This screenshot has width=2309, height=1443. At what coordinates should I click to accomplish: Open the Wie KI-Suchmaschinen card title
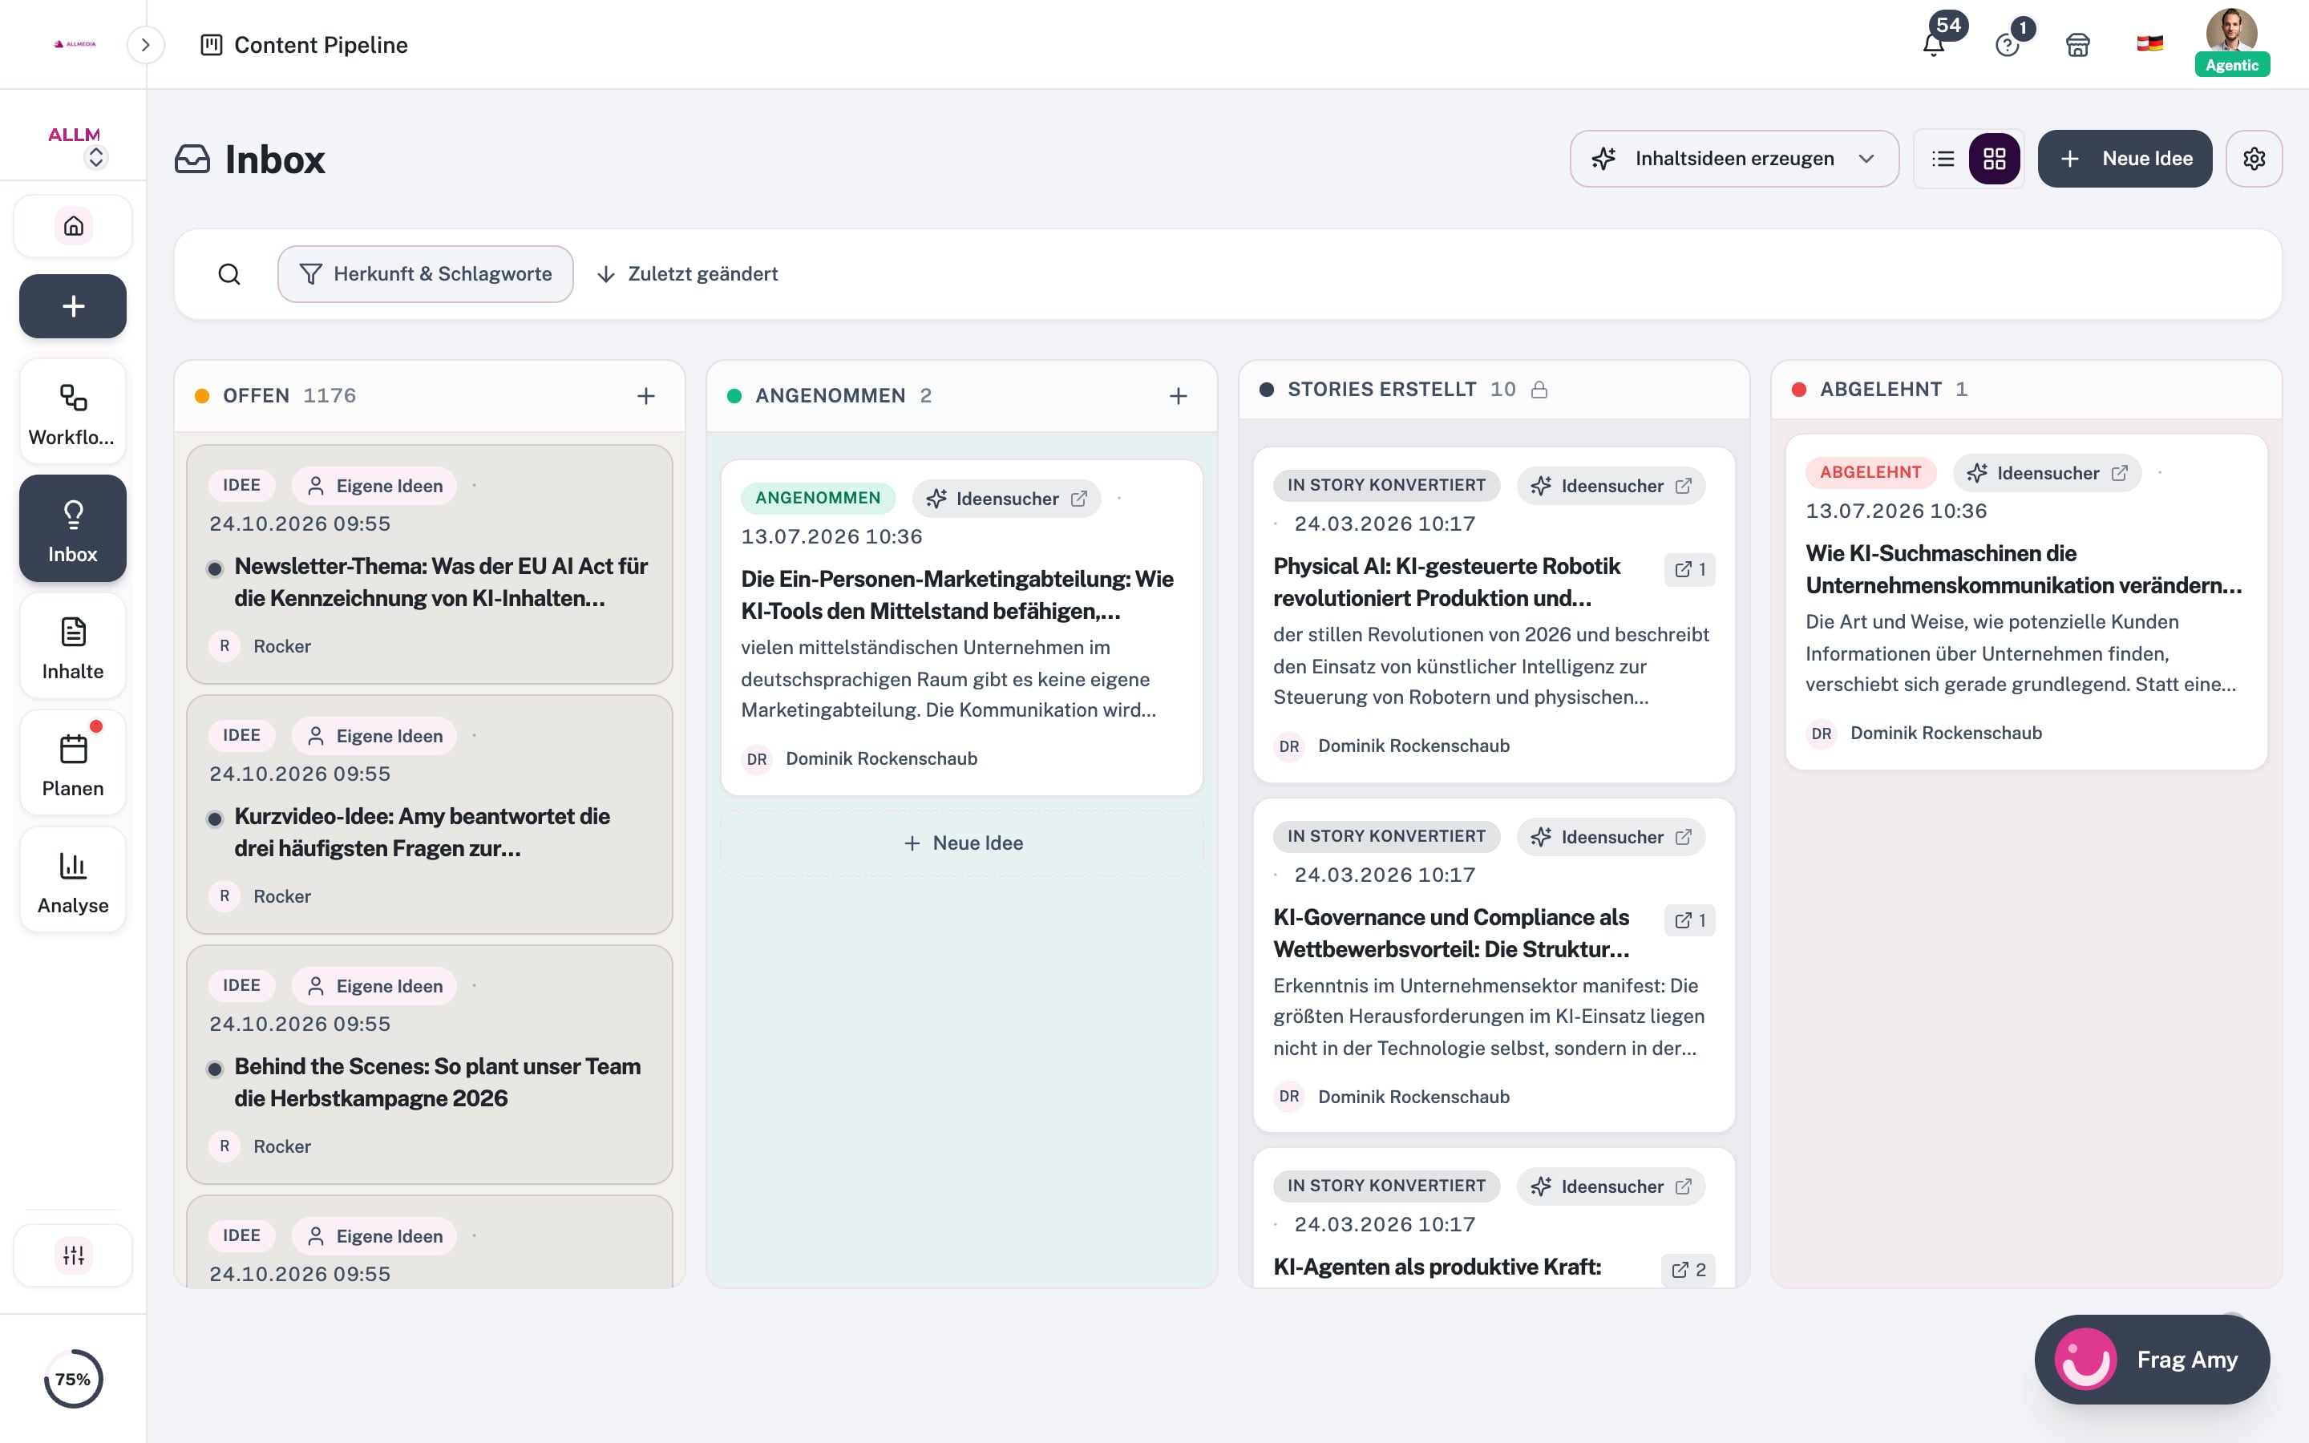[2024, 569]
